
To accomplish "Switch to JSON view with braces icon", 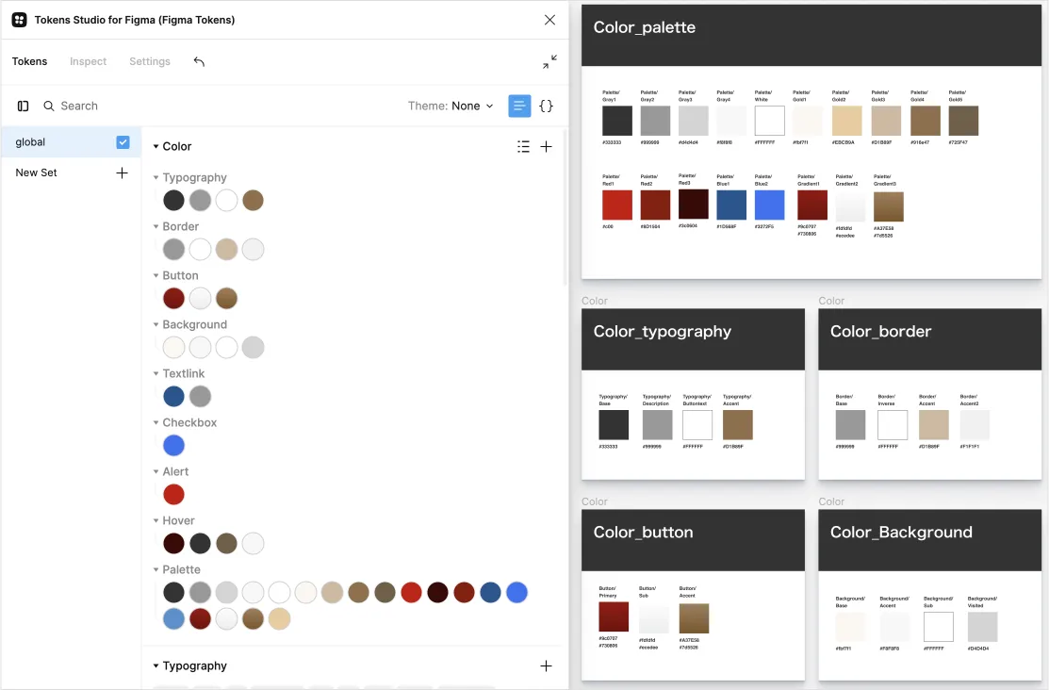I will click(546, 107).
